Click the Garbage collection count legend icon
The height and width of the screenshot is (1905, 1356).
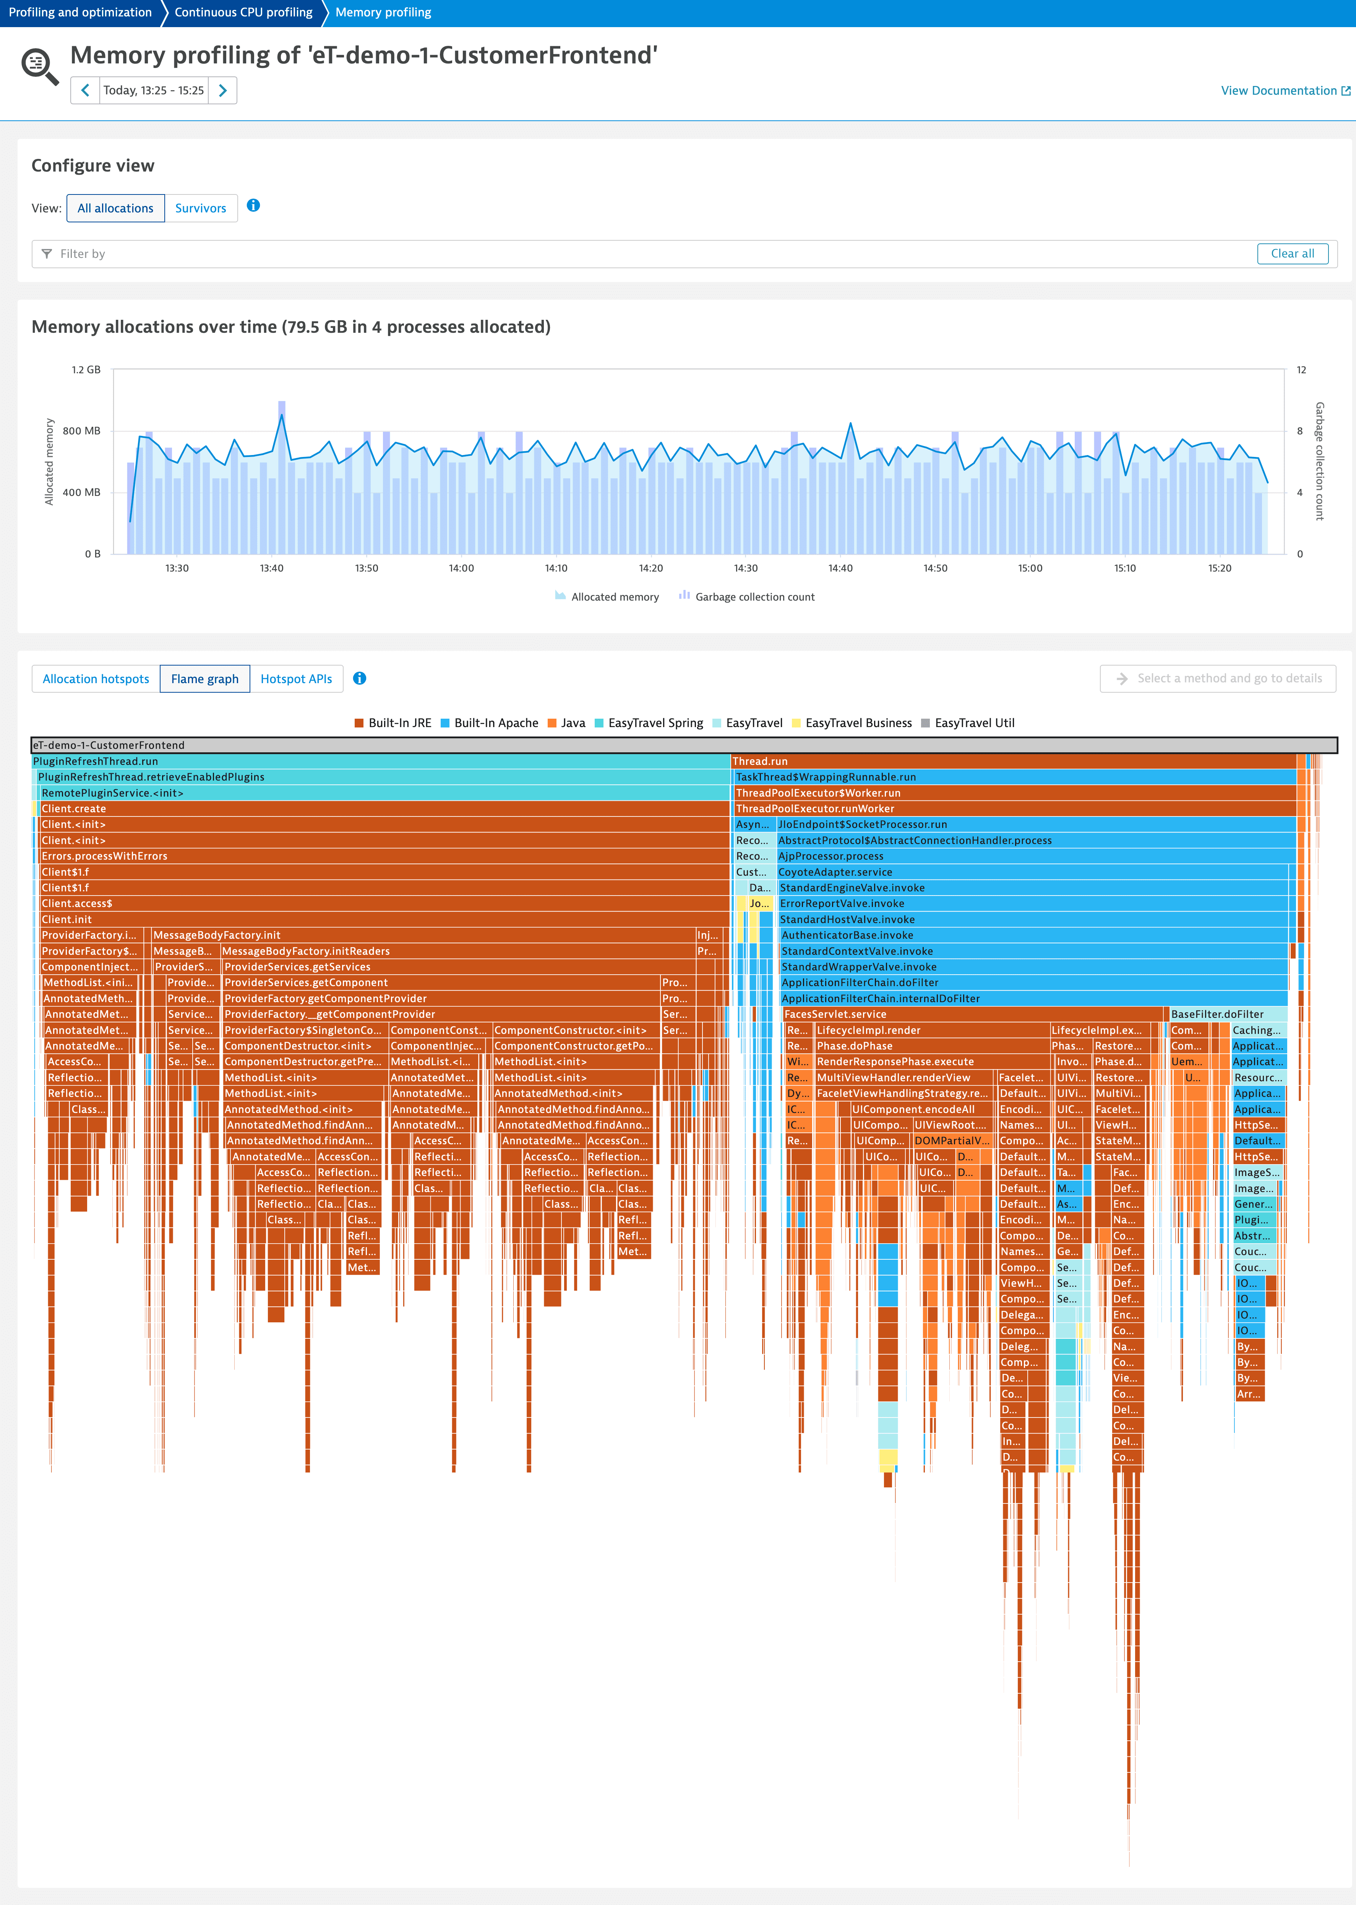(684, 596)
